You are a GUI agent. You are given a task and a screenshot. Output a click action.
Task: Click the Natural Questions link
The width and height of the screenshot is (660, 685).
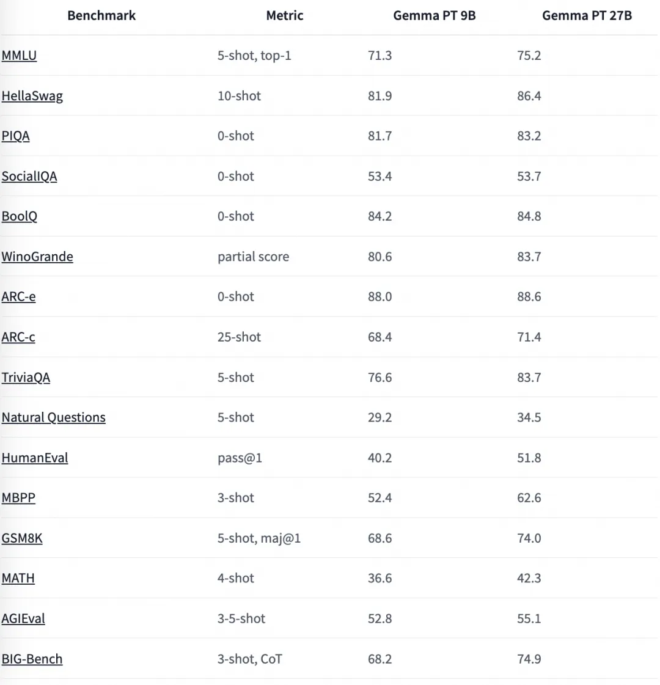[x=53, y=418]
